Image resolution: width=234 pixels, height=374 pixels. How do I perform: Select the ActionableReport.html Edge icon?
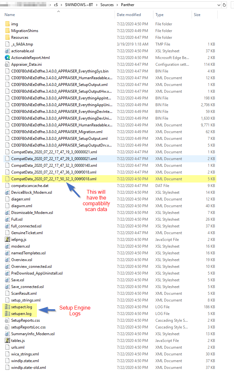pos(8,58)
